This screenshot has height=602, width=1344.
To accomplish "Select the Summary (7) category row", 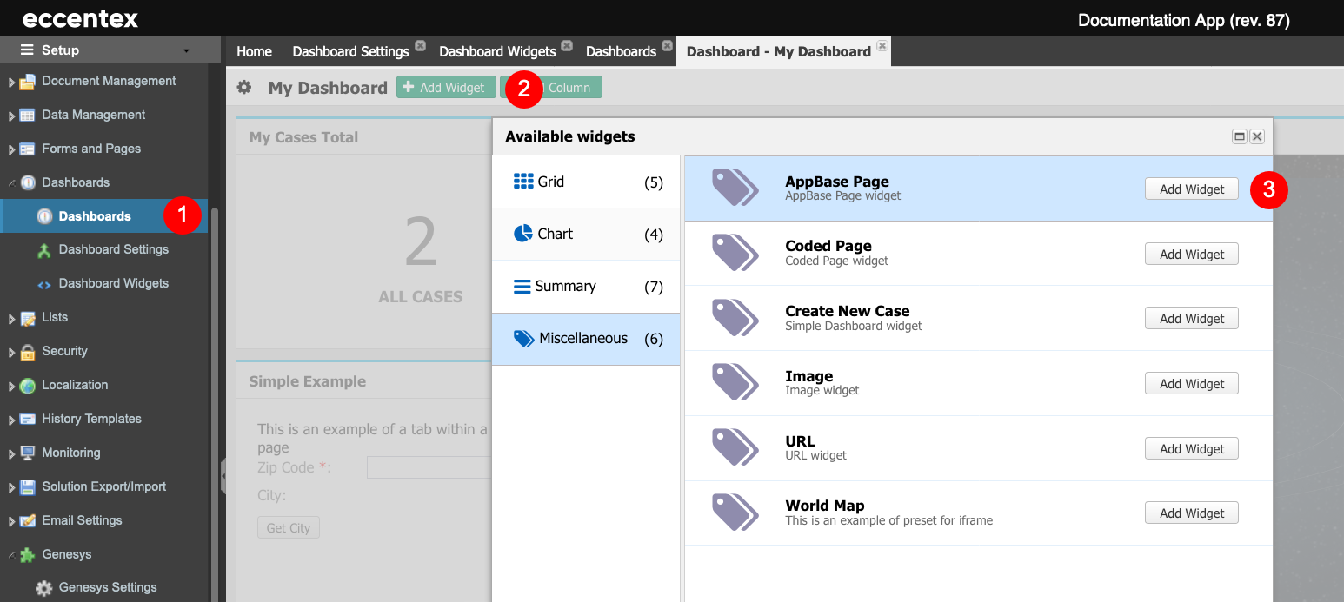I will [x=586, y=287].
